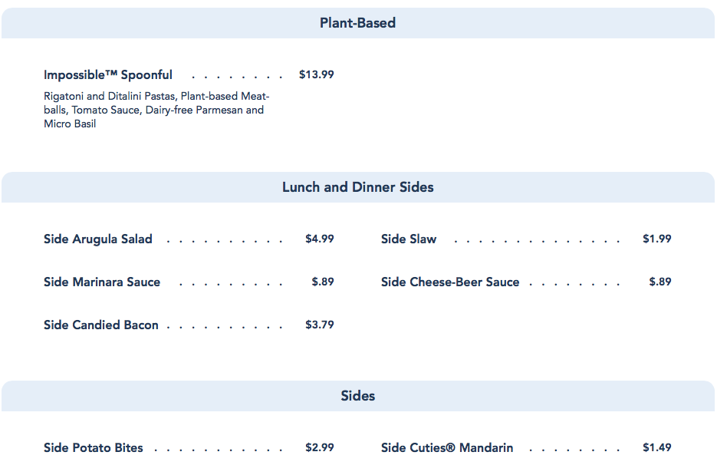Click the $13.99 price
This screenshot has width=717, height=475.
[x=316, y=75]
